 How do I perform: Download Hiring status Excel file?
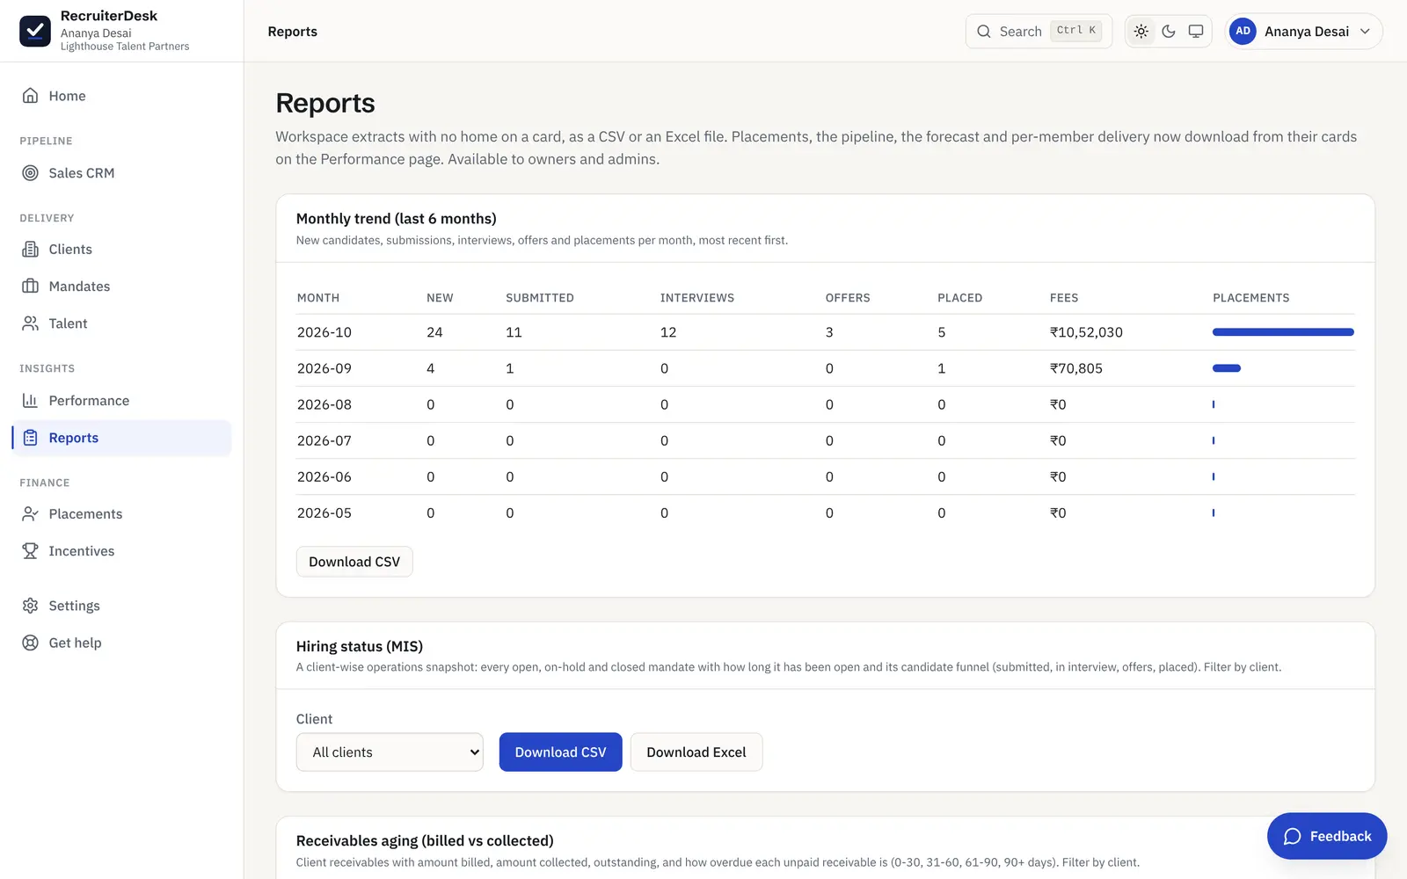[x=696, y=752]
